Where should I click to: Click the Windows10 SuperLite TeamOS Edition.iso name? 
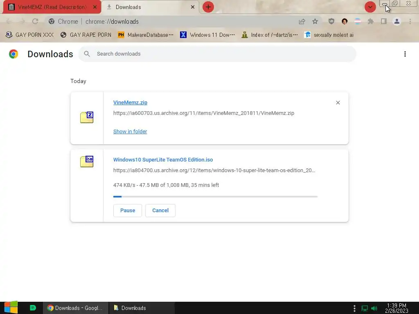[163, 160]
